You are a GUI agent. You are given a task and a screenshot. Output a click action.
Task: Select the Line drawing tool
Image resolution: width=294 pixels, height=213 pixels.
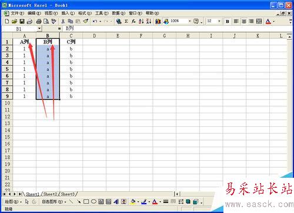[x=71, y=202]
